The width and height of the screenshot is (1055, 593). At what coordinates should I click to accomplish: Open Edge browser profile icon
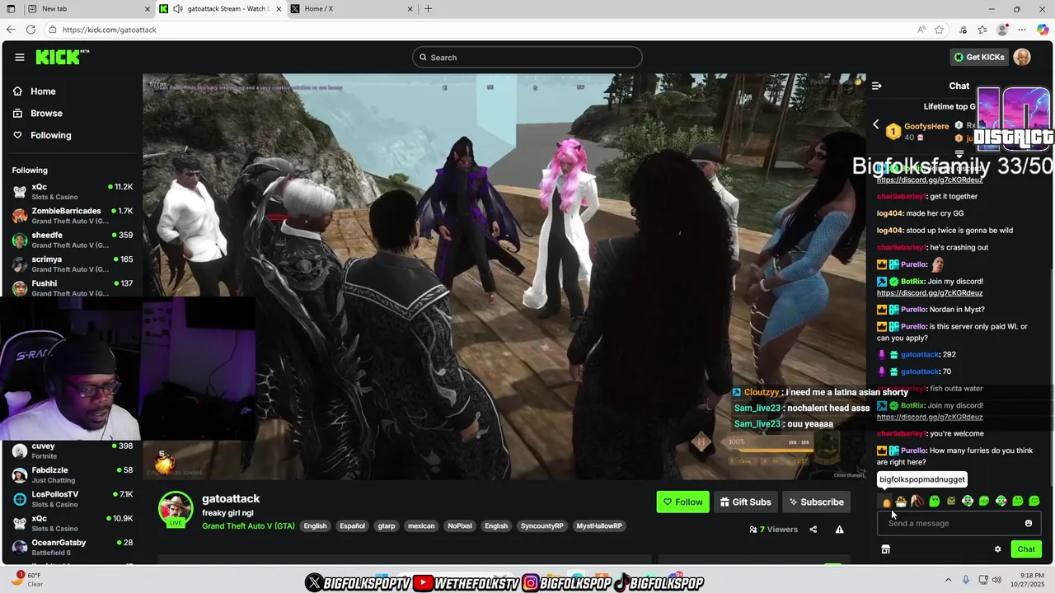[x=1002, y=30]
